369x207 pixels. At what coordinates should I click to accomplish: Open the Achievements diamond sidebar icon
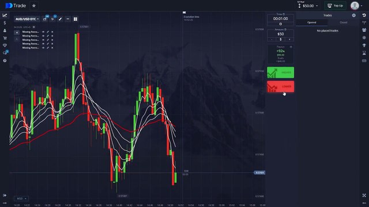click(x=5, y=45)
